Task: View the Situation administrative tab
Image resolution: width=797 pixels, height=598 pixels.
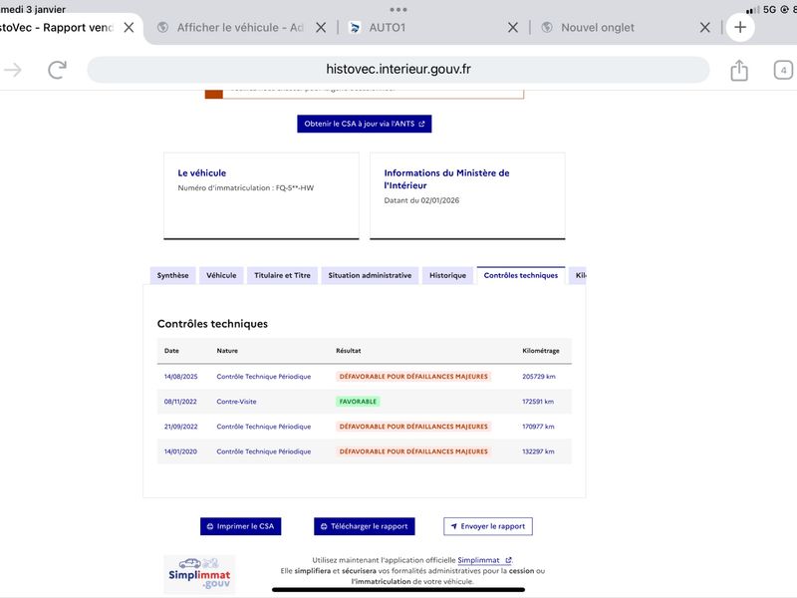Action: [x=370, y=275]
